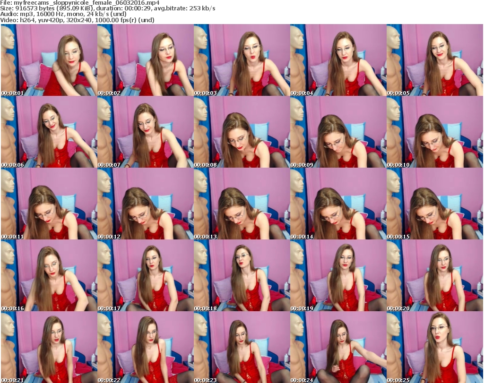Select the thumbnail frame stamped 00:00:21
The height and width of the screenshot is (383, 484).
click(49, 347)
